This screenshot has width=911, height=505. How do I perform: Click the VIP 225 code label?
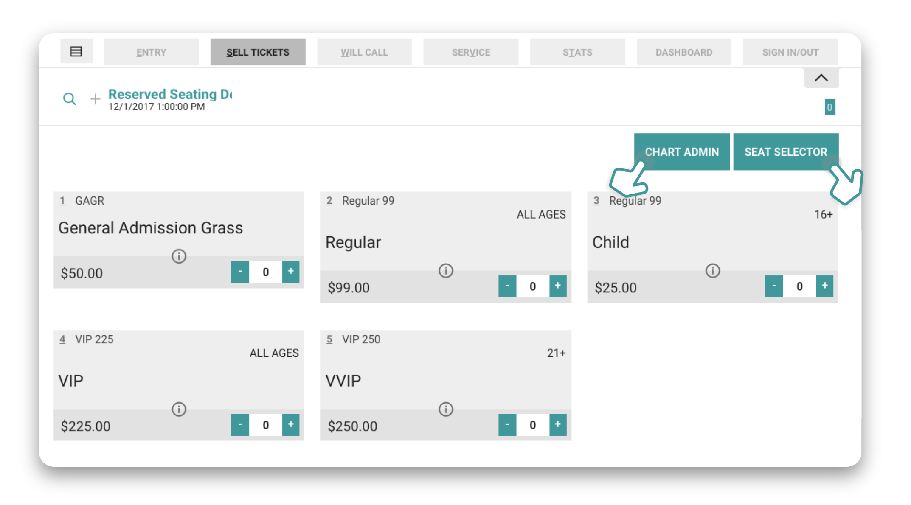[x=94, y=339]
